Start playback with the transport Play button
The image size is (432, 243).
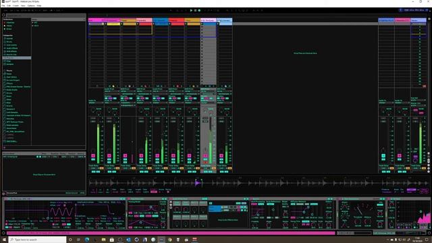tap(191, 11)
